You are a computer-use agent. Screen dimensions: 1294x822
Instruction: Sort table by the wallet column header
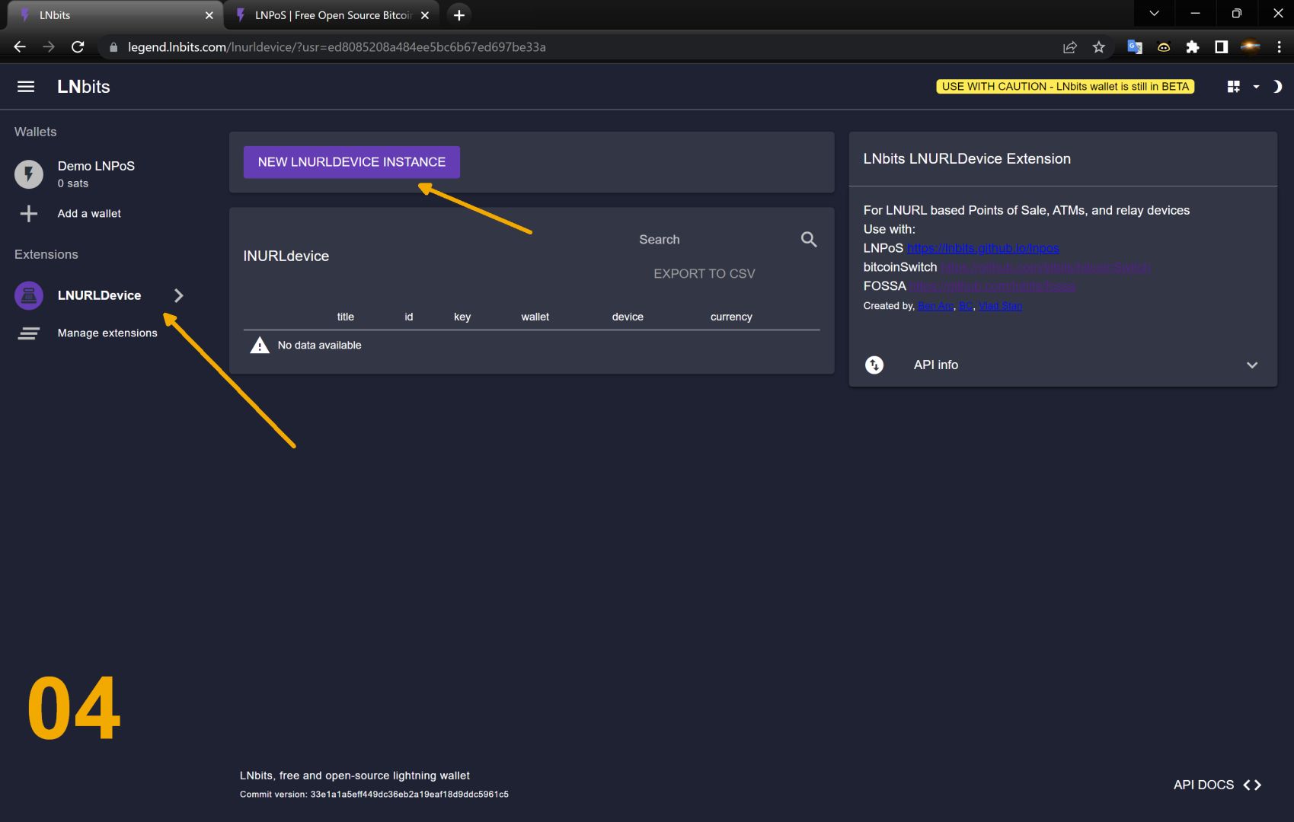click(x=535, y=317)
